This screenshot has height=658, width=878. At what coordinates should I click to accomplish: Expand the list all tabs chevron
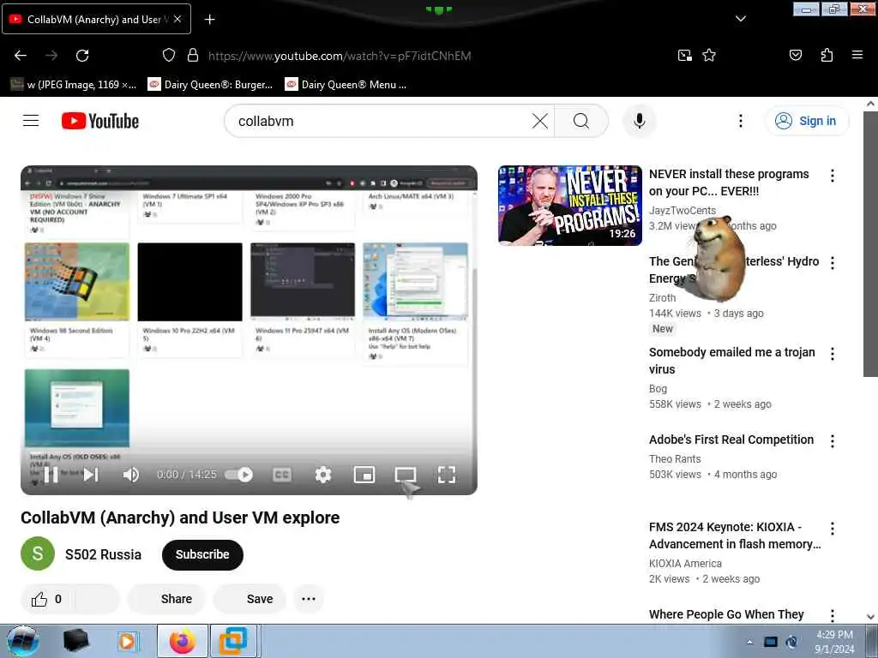[x=740, y=19]
